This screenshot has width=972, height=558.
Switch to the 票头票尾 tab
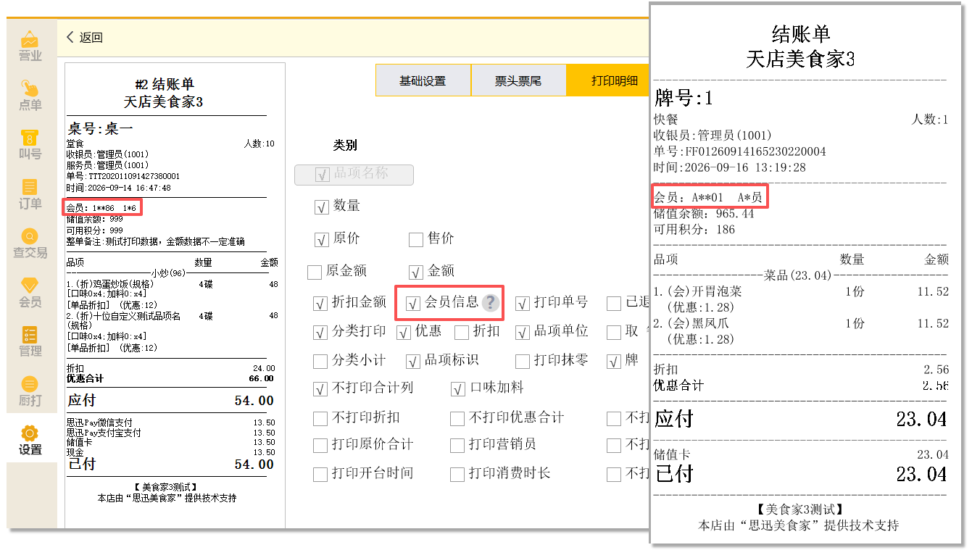[518, 80]
